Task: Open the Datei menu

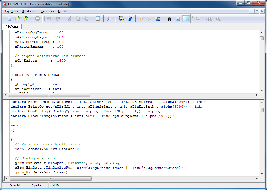Action: [14, 11]
